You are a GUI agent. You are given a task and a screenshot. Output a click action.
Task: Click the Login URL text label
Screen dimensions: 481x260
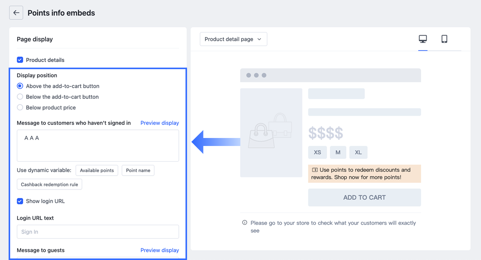[x=35, y=218]
